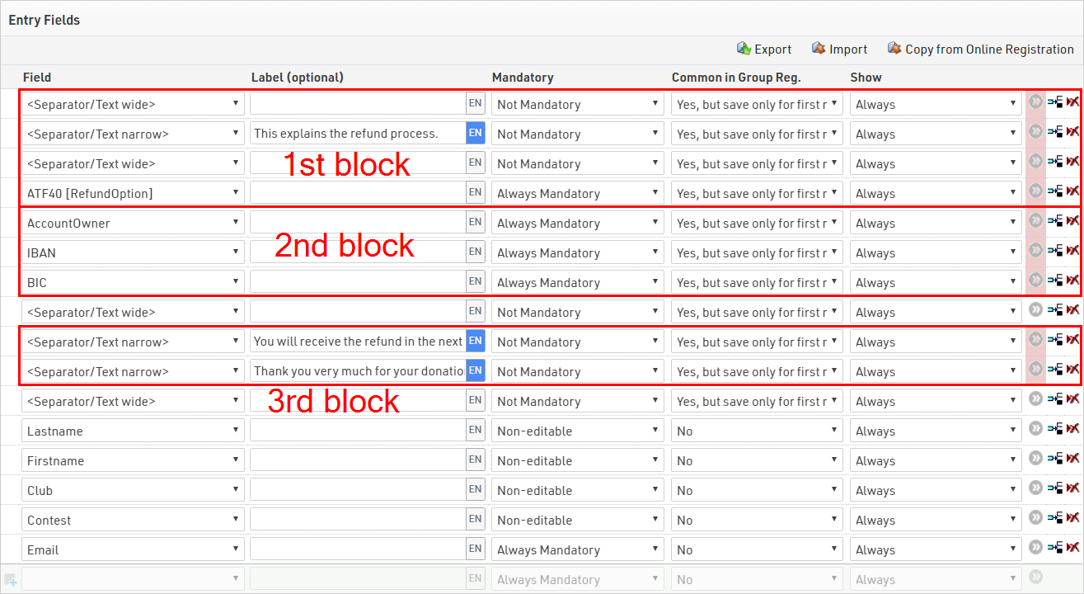Open Common in Group Reg. dropdown for BIC
The image size is (1084, 594).
coord(757,282)
